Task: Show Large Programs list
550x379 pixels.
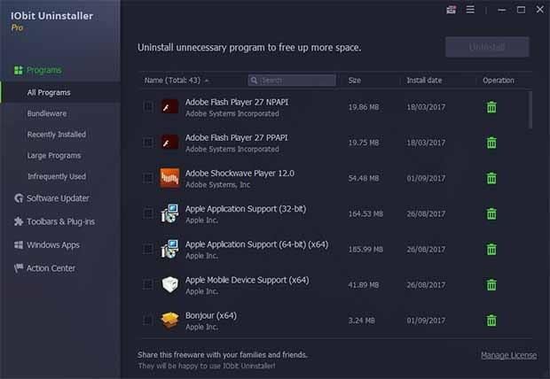Action: 54,156
